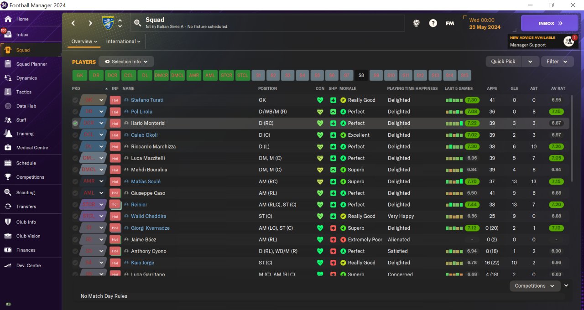Open Stefano Turati's player profile
This screenshot has width=584, height=310.
(x=147, y=100)
